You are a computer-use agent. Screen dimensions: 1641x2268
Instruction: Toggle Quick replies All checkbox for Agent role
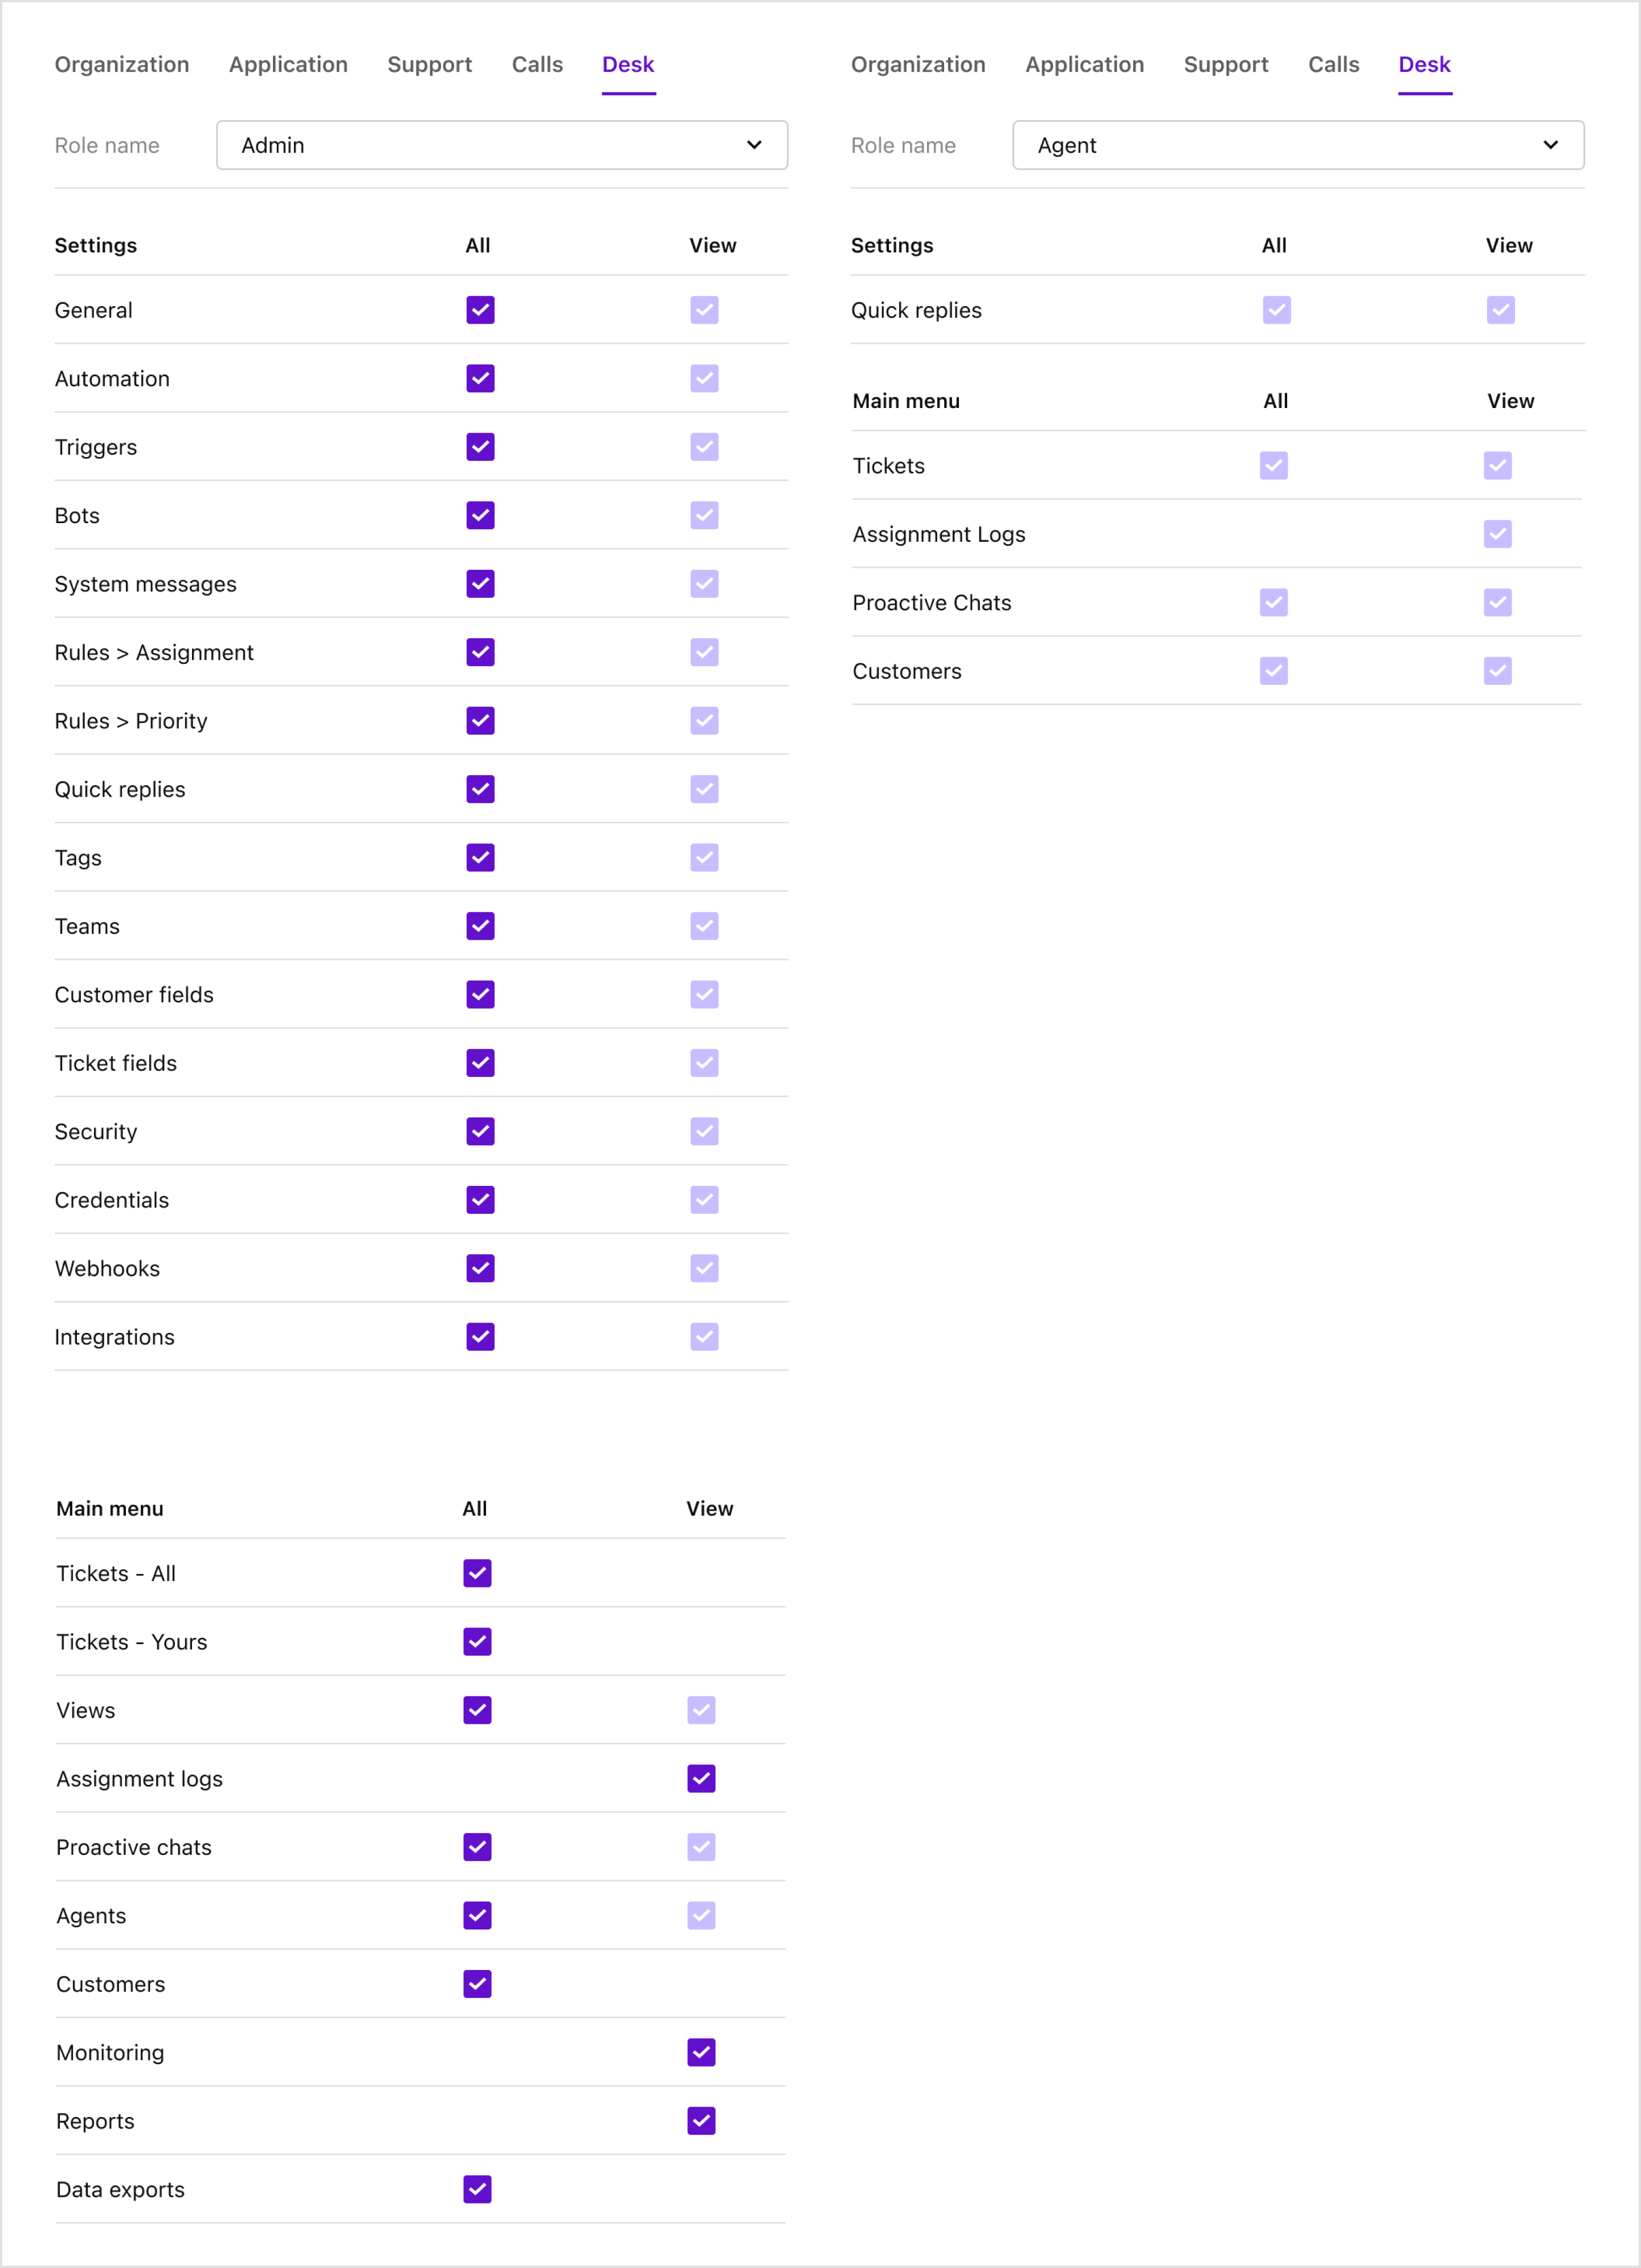tap(1276, 310)
